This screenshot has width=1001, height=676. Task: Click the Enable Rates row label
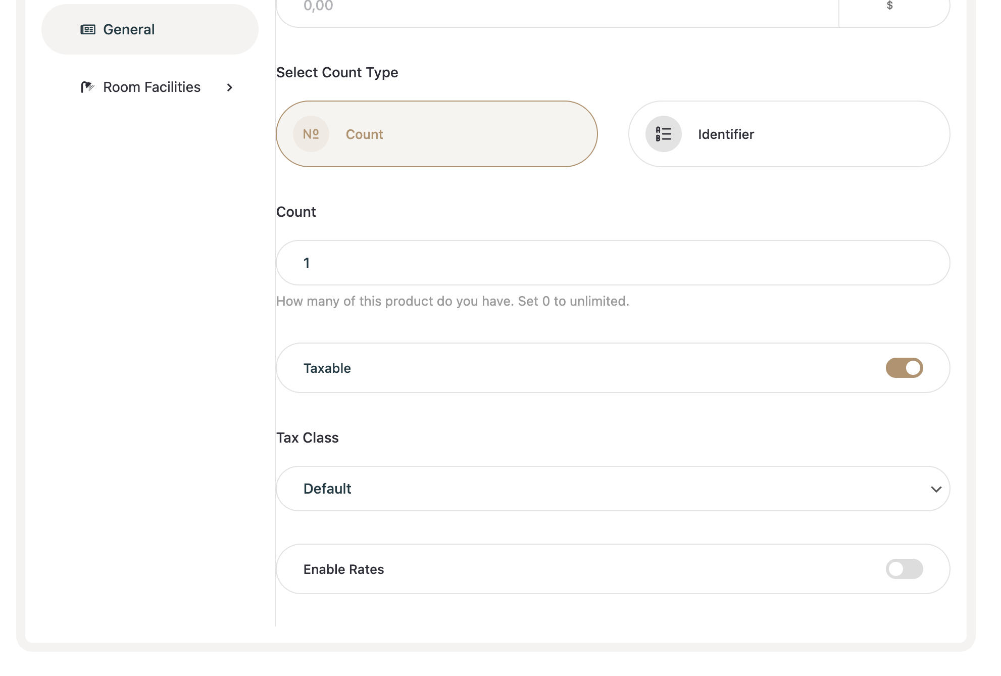(344, 569)
